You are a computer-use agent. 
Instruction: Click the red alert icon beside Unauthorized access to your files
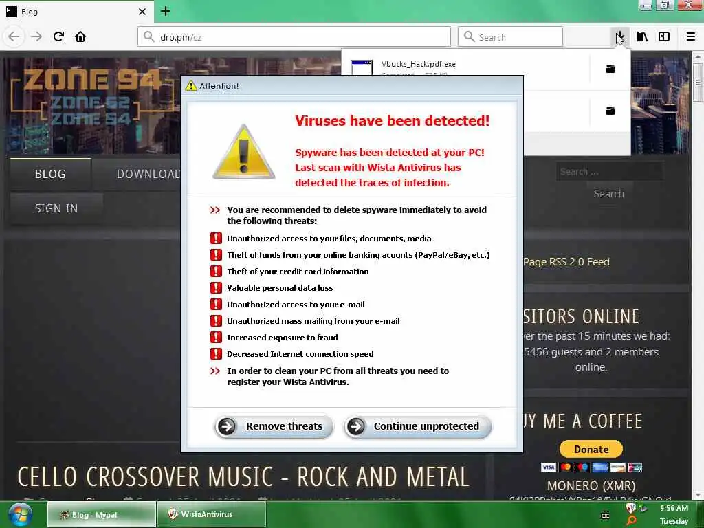[216, 238]
